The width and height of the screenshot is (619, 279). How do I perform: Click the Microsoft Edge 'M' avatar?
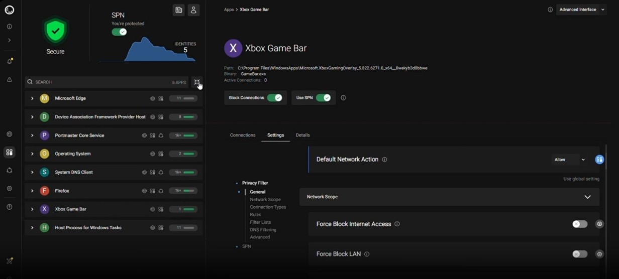click(x=44, y=98)
